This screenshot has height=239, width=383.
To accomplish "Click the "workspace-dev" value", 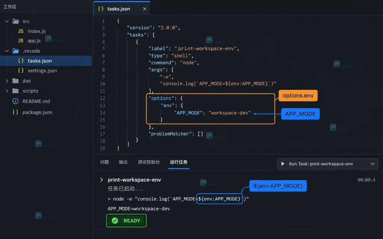I will pos(230,113).
